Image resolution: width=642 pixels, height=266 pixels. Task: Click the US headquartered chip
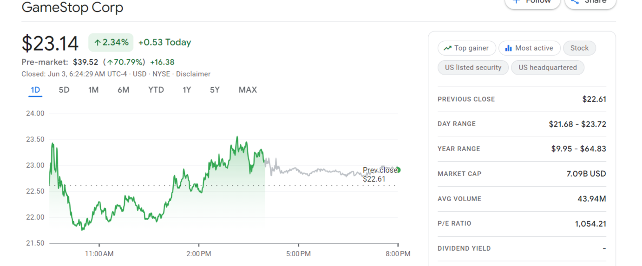(548, 68)
